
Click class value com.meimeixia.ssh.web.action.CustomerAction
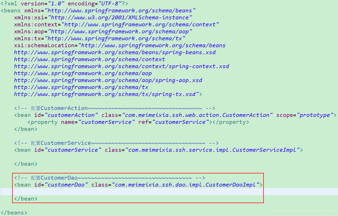[x=197, y=115]
